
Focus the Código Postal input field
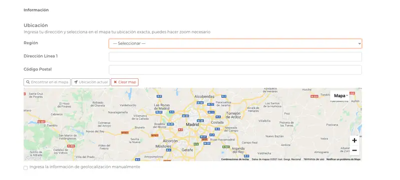tap(235, 70)
